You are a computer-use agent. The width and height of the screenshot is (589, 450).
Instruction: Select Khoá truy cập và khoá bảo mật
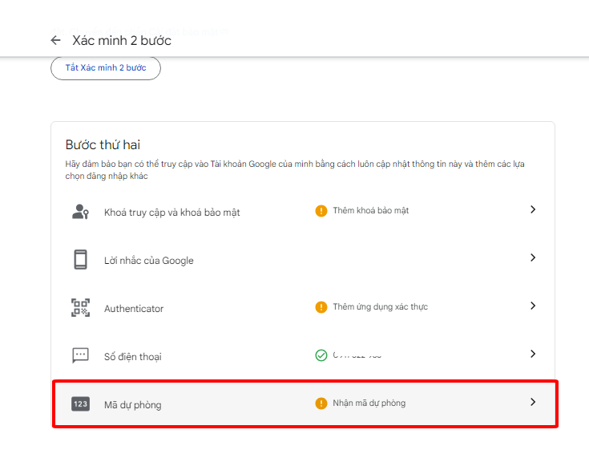click(x=171, y=213)
